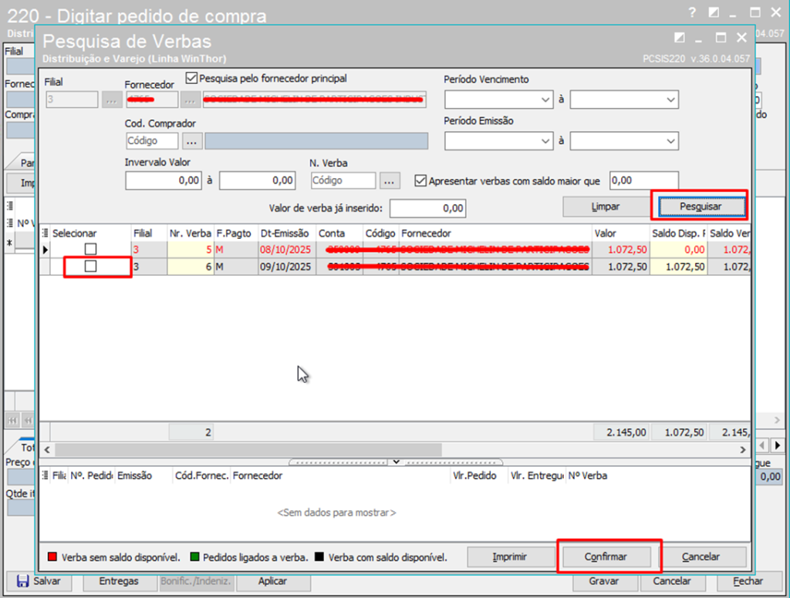
Task: Open the upper grid column options icon
Action: pos(45,233)
